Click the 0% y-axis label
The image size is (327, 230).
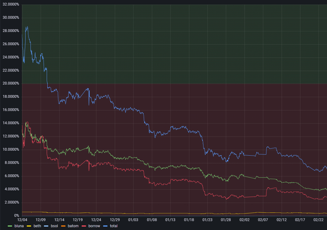[x=16, y=215]
